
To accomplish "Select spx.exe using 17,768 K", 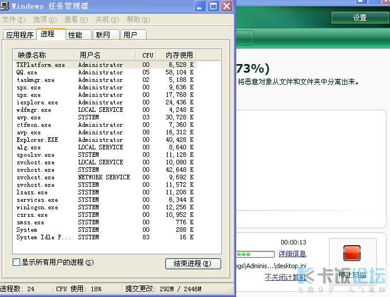I will pos(105,95).
